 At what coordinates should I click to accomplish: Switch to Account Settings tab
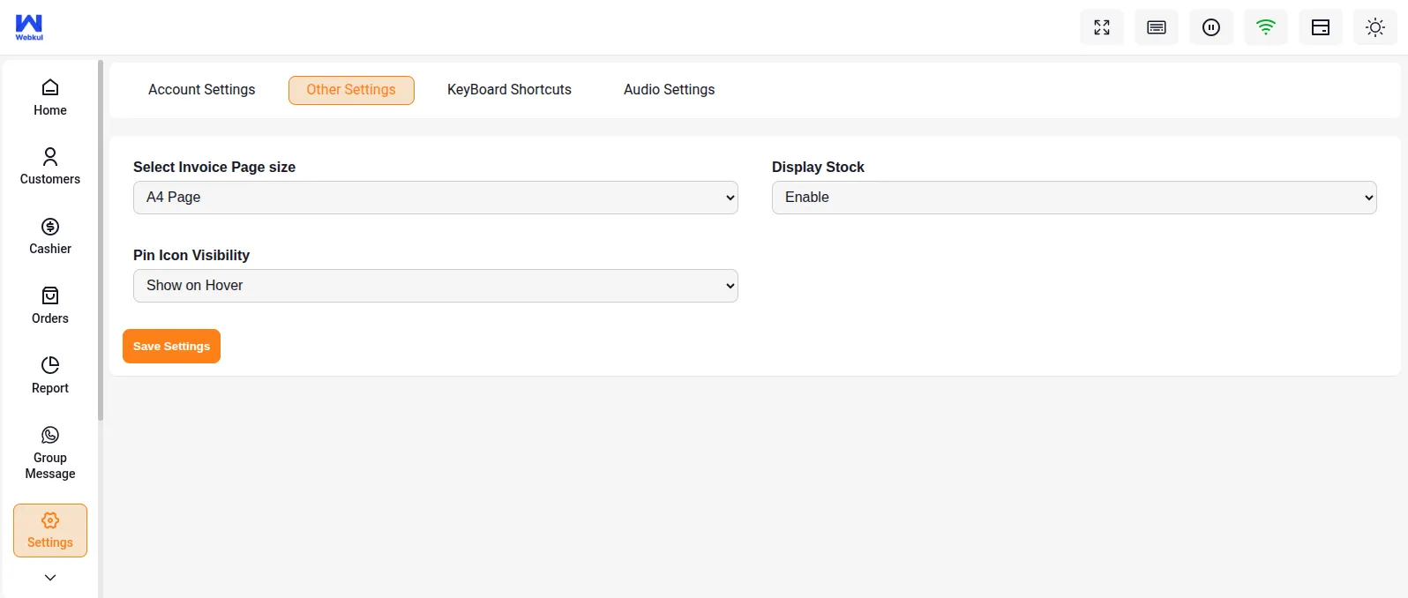[201, 90]
